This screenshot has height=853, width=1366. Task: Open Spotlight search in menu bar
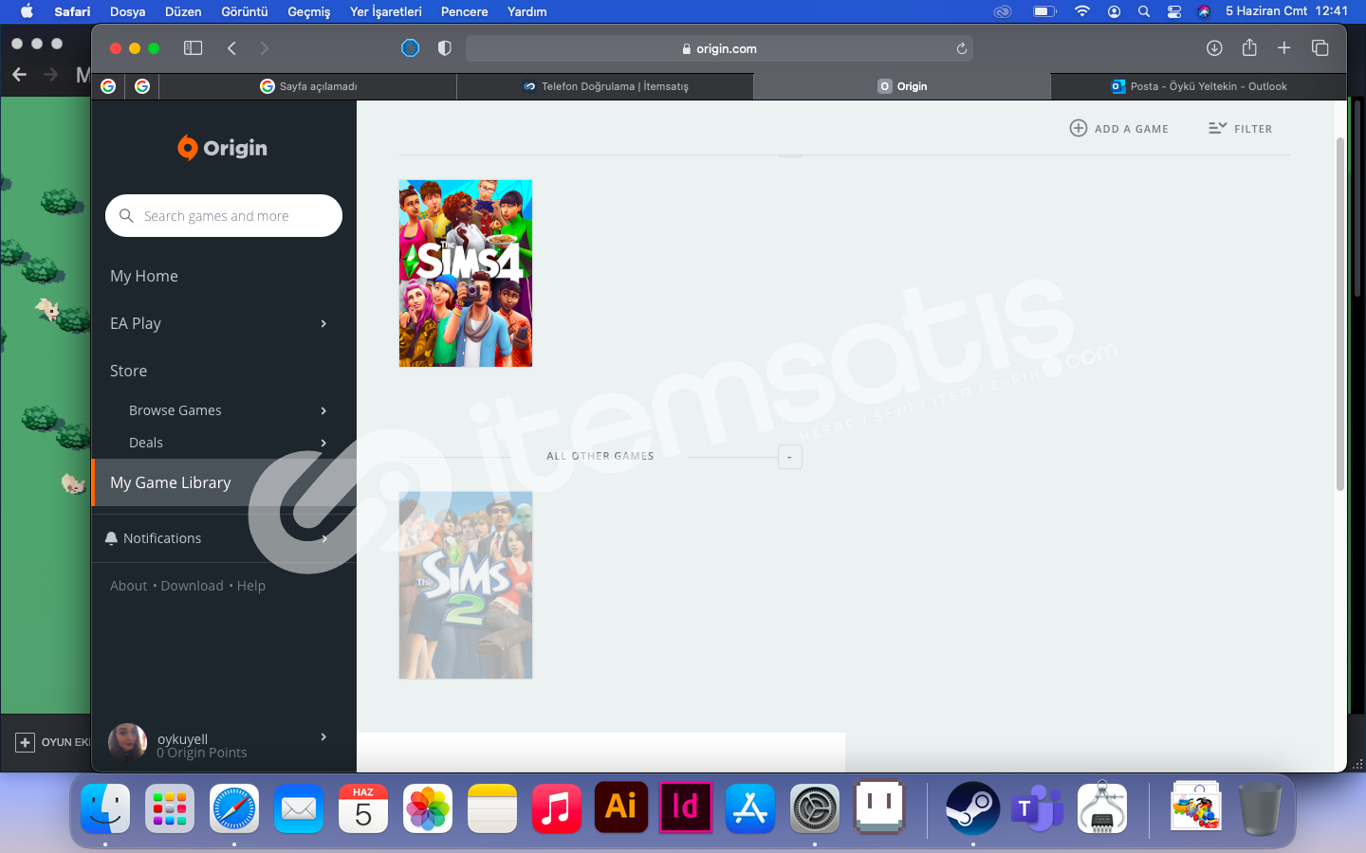[x=1144, y=11]
